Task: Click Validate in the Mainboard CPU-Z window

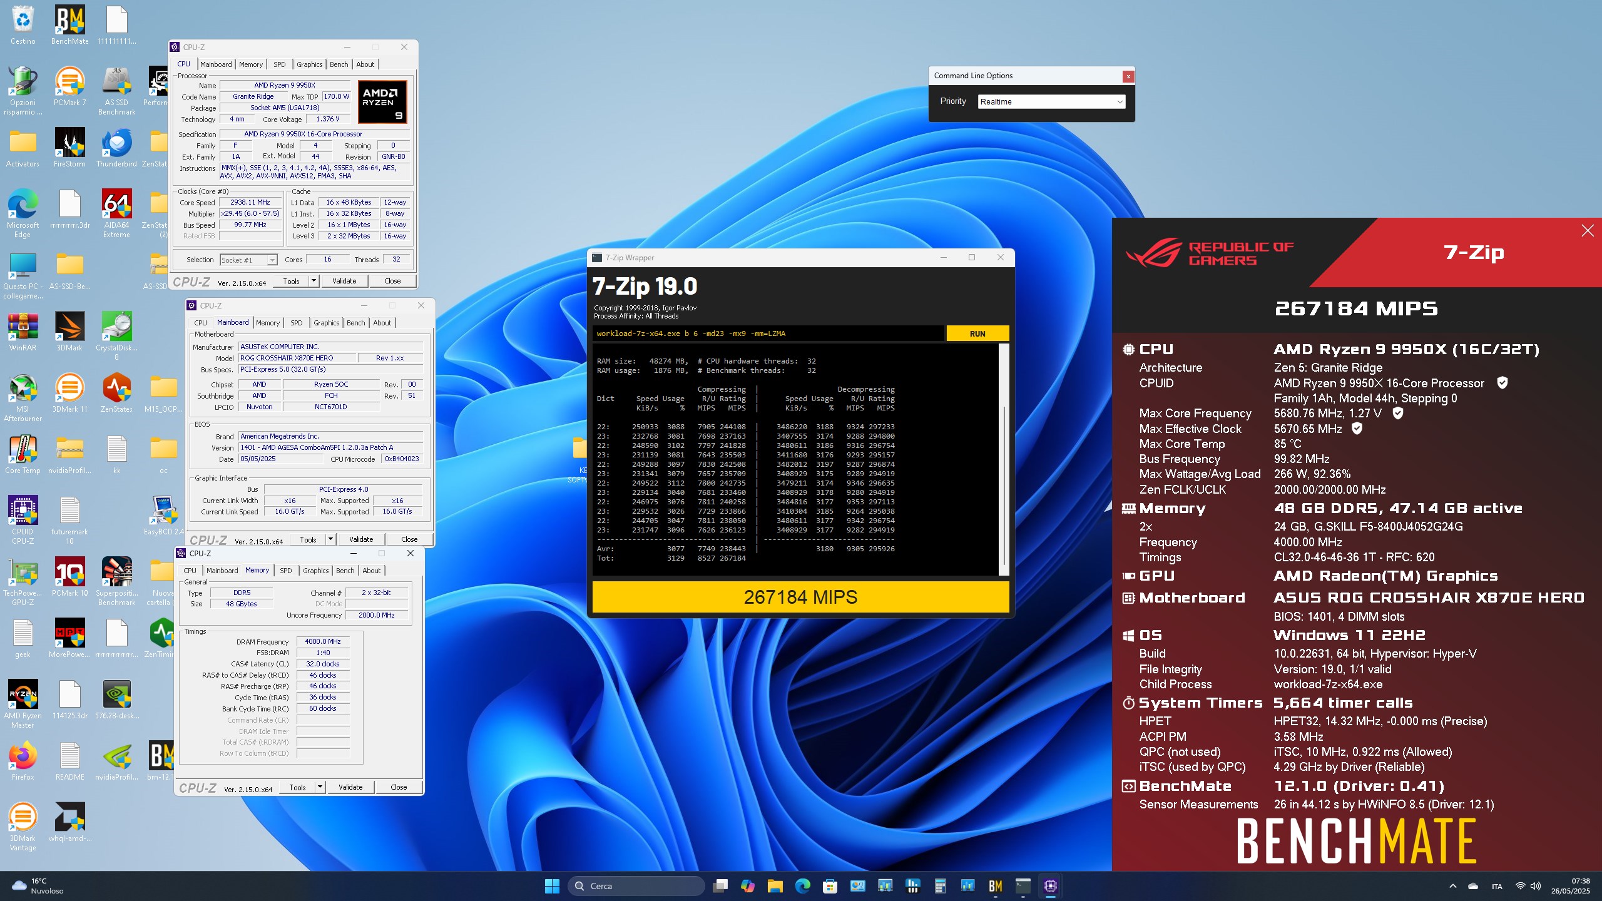Action: pos(361,539)
